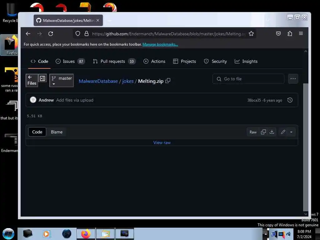Focus the Go to file search field
The image size is (320, 240).
point(248,79)
